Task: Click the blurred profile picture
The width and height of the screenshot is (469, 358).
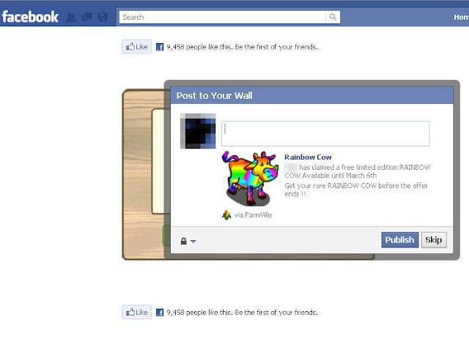Action: [x=198, y=131]
